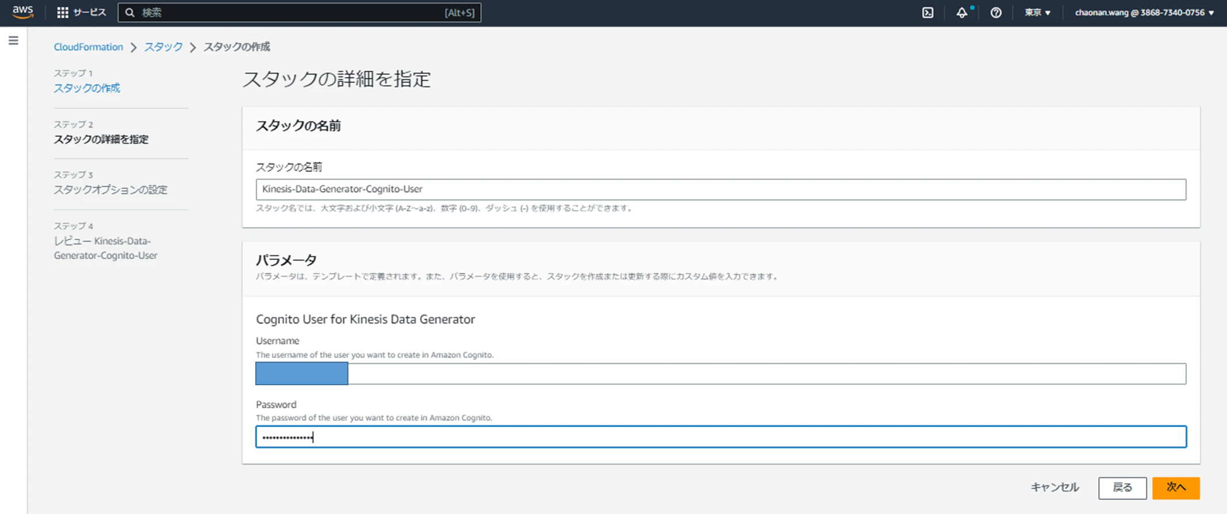Viewport: 1227px width, 514px height.
Task: Open the 東京 region dropdown
Action: tap(1038, 13)
